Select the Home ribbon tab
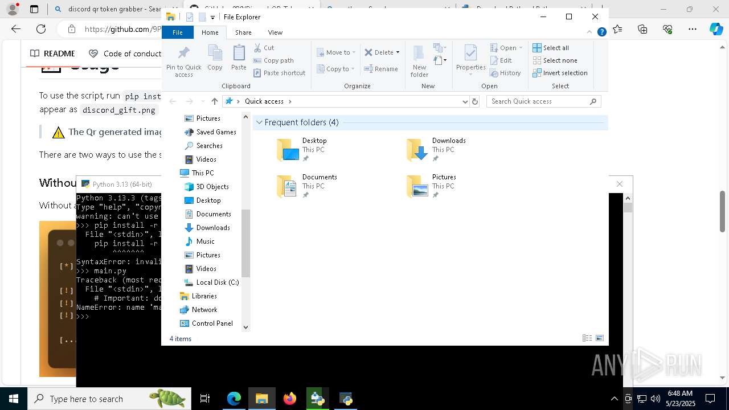The height and width of the screenshot is (410, 729). (210, 32)
